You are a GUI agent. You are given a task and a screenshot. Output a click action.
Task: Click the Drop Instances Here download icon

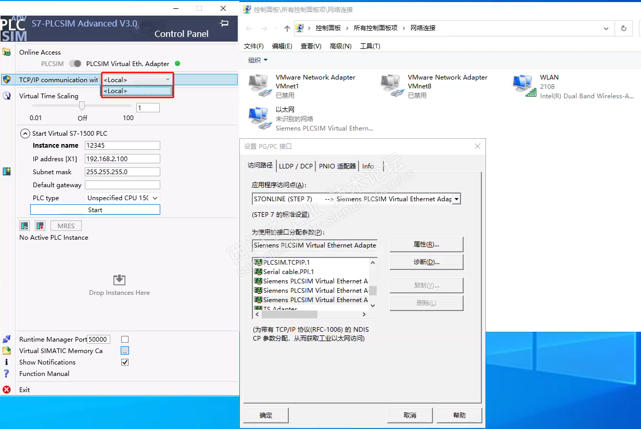119,280
